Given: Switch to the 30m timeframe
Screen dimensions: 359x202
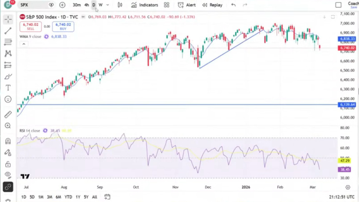Looking at the screenshot, I should click(x=77, y=5).
